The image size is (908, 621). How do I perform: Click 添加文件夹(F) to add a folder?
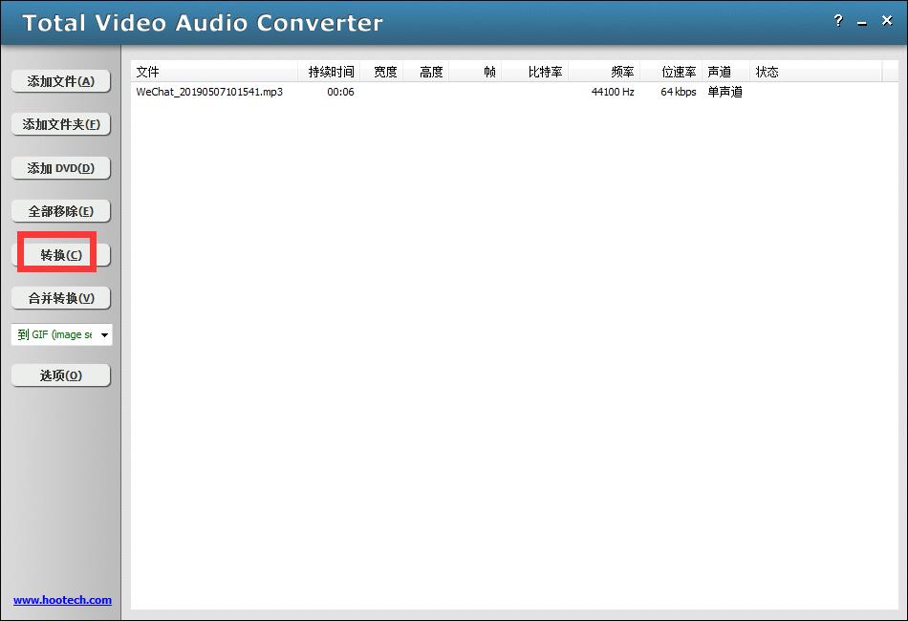60,124
